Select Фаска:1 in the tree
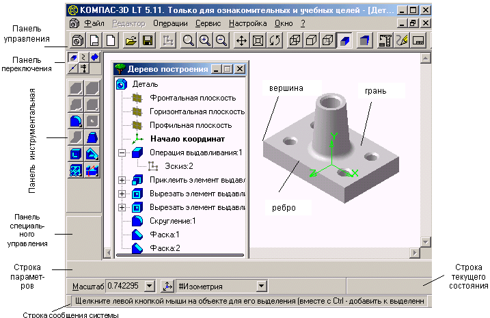The height and width of the screenshot is (318, 490). coord(165,235)
